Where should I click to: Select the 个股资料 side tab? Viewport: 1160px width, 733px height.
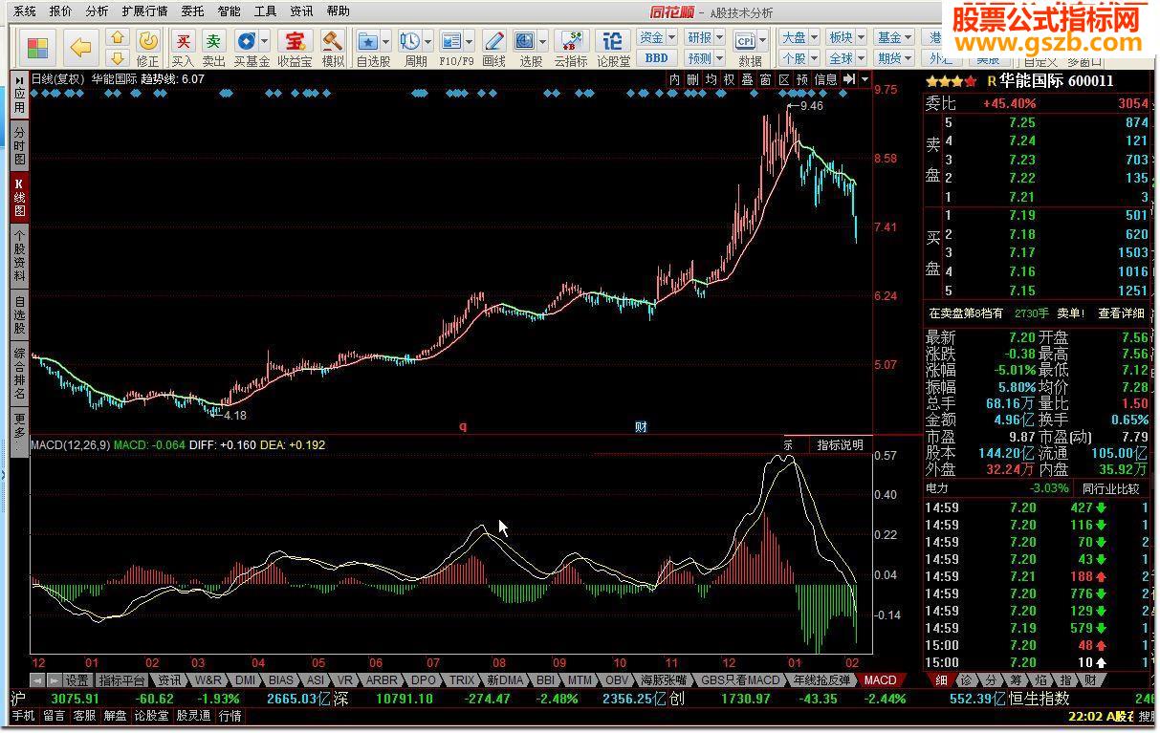(x=19, y=255)
